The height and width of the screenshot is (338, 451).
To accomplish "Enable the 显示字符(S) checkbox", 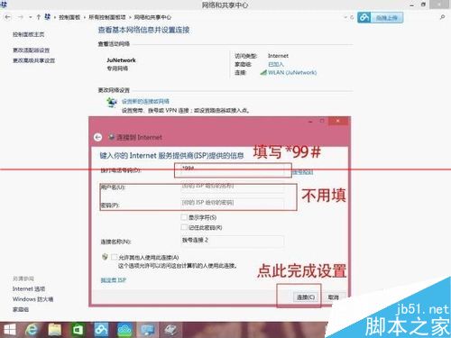I will coord(184,217).
